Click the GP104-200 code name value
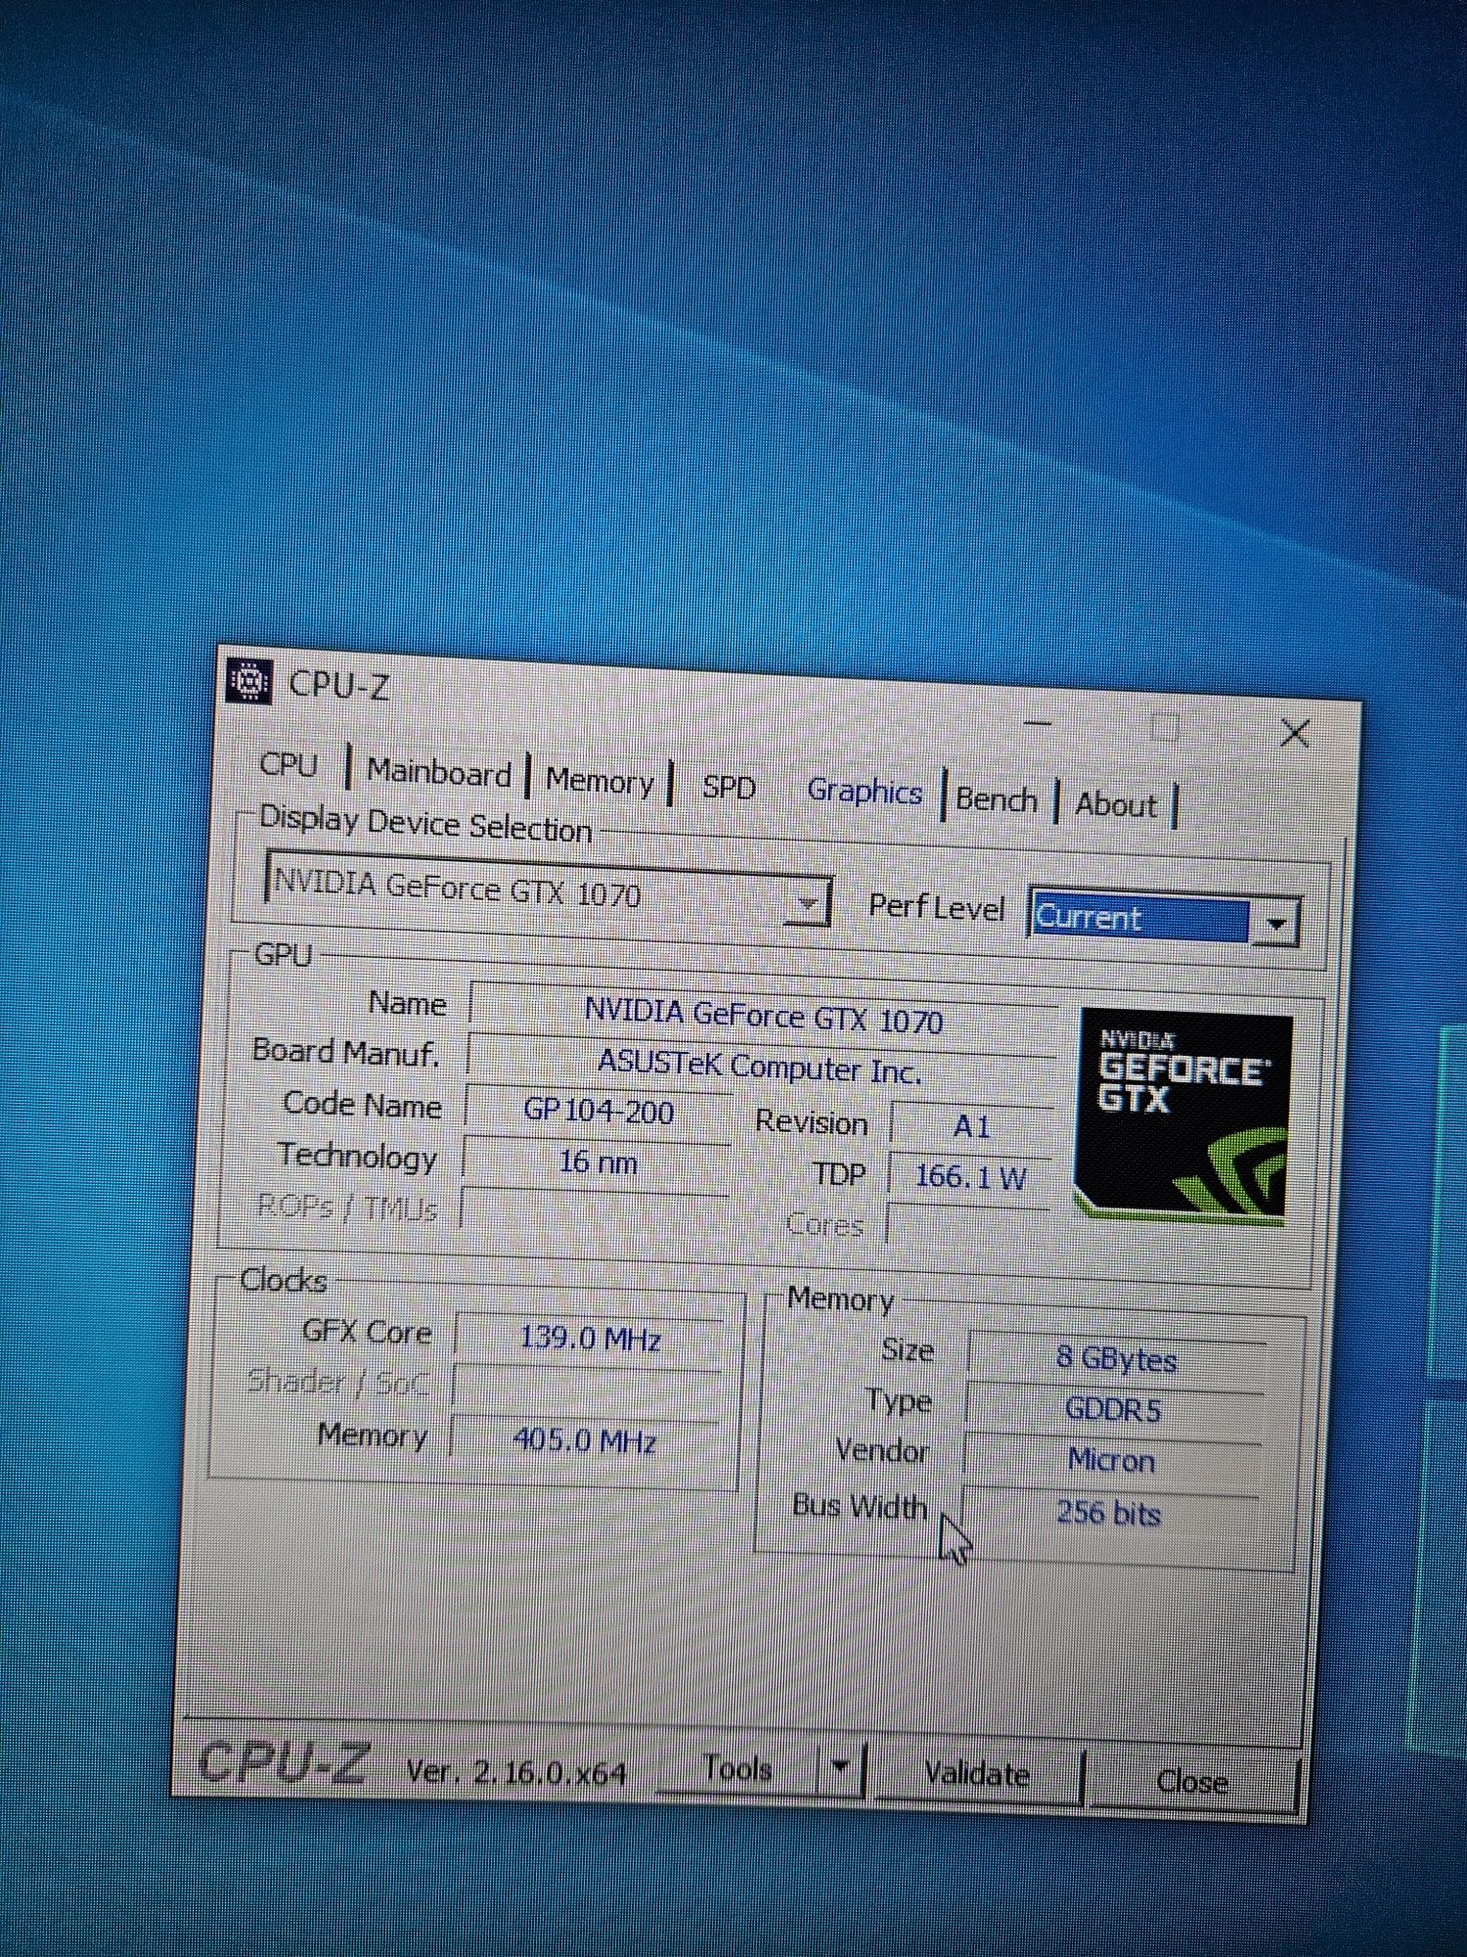This screenshot has width=1467, height=1957. coord(599,1112)
